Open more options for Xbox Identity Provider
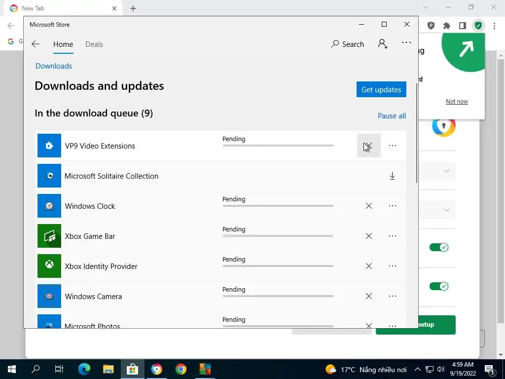 [x=392, y=266]
